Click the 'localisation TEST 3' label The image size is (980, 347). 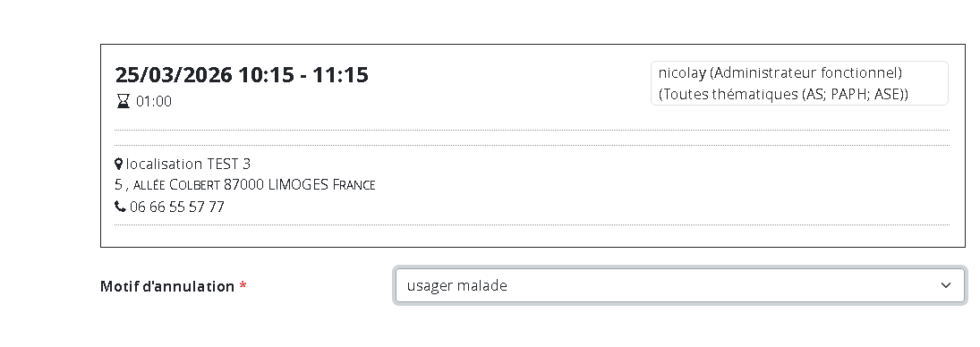pos(188,165)
